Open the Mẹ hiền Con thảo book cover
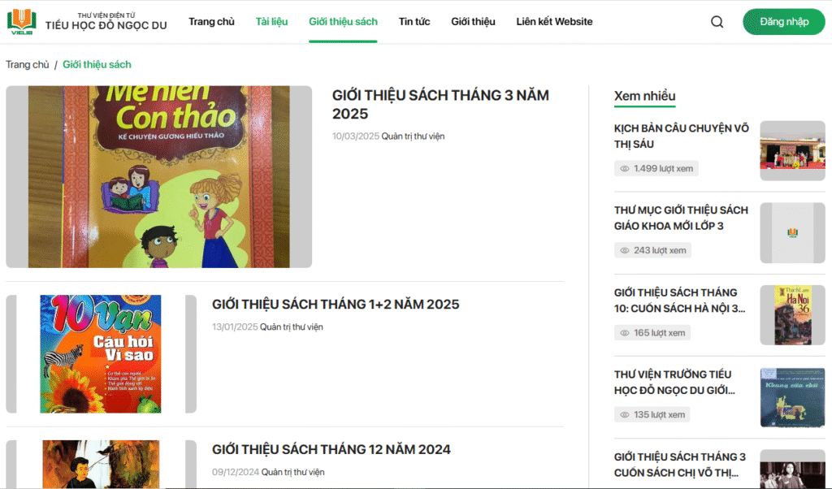The width and height of the screenshot is (832, 489). coord(158,176)
